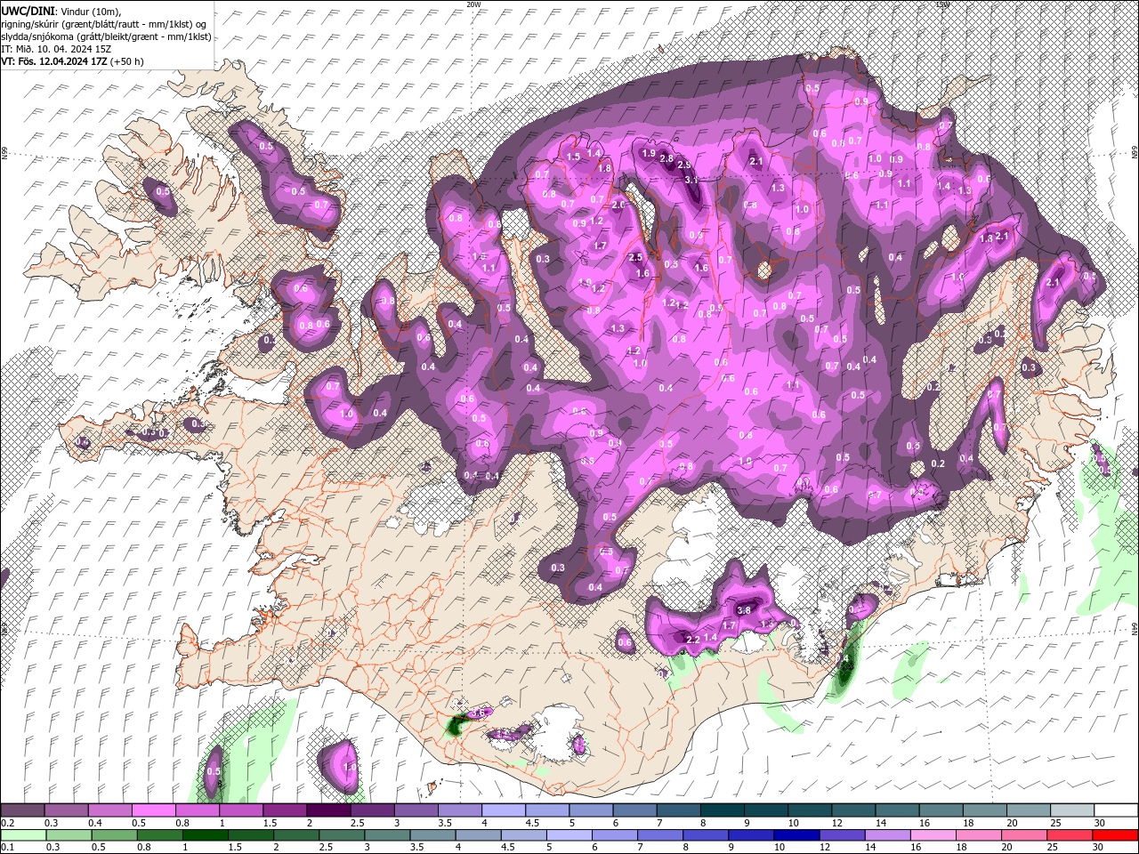Select the top-row bright pink swatch labeled 0.5

point(153,810)
